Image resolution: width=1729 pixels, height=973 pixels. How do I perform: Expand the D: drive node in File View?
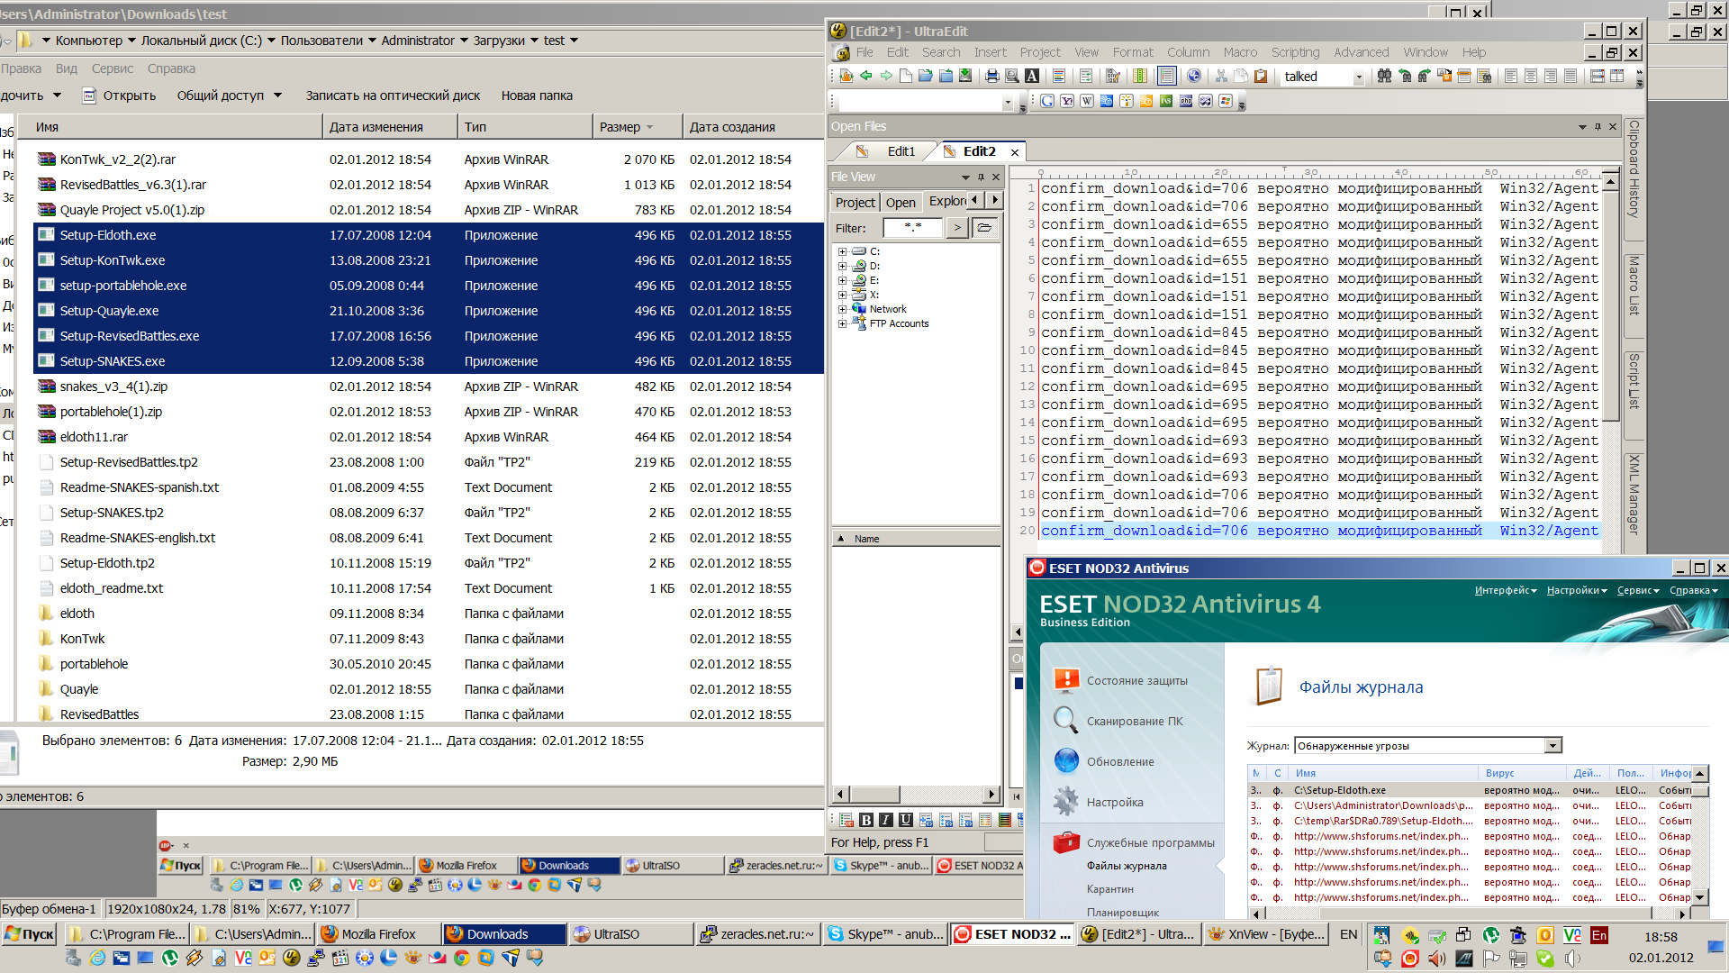click(x=843, y=266)
